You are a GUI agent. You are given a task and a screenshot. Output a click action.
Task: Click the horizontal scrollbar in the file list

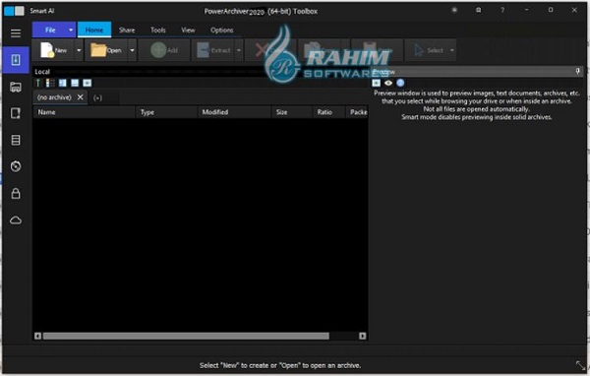coord(186,336)
